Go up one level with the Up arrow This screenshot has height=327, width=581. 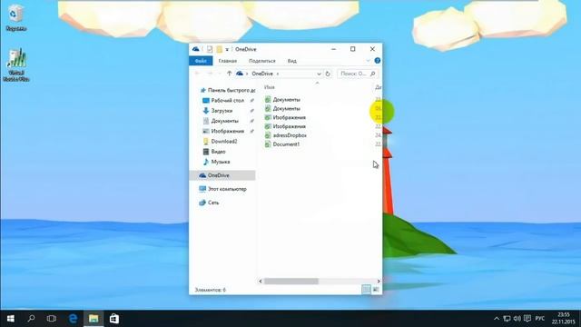(x=229, y=74)
